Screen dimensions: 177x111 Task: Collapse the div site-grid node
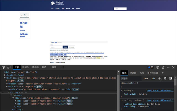7,87
